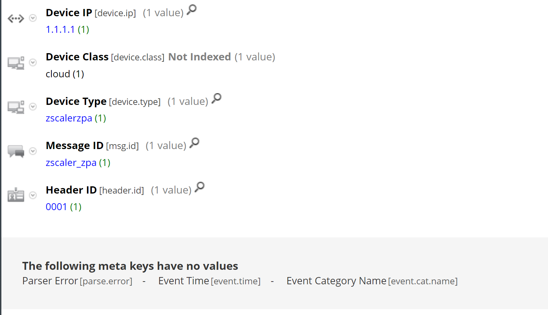Click magnifier icon next to Header ID
The image size is (548, 315).
click(200, 187)
